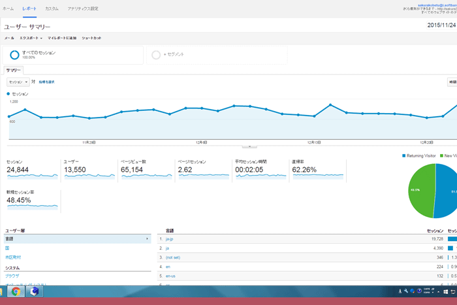
Task: Click the blue cube taskbar app icon
Action: (x=33, y=291)
